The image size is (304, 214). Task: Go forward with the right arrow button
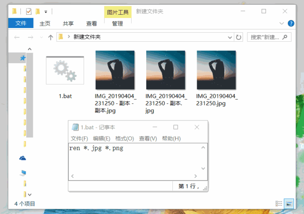30,37
